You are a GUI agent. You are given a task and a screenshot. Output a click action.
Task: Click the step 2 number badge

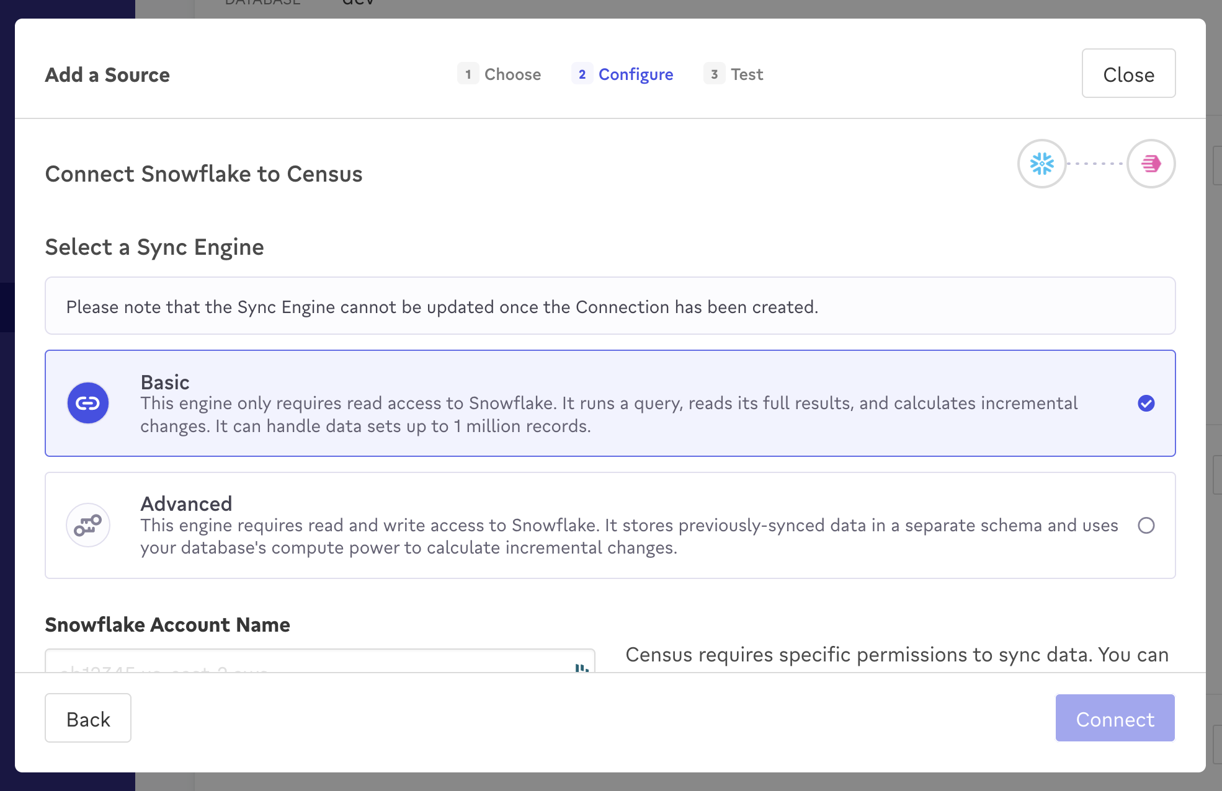click(582, 74)
